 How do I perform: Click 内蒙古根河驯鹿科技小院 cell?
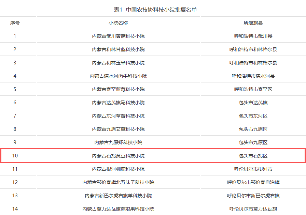point(118,169)
